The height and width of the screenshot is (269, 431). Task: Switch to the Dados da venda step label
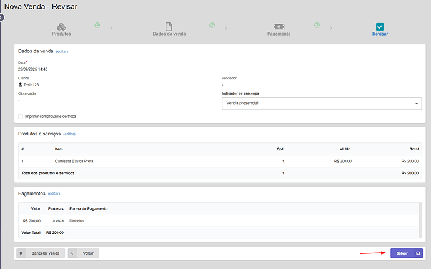[169, 34]
